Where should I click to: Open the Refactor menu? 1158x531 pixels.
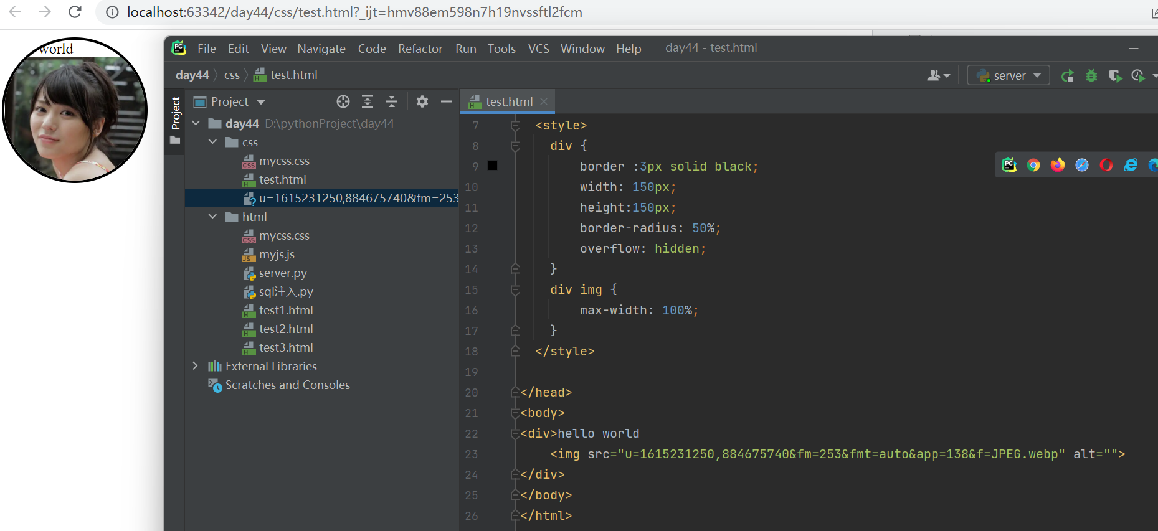420,49
